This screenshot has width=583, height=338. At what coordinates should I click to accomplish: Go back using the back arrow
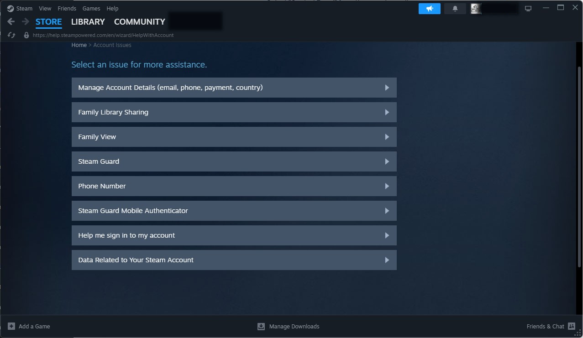click(11, 21)
